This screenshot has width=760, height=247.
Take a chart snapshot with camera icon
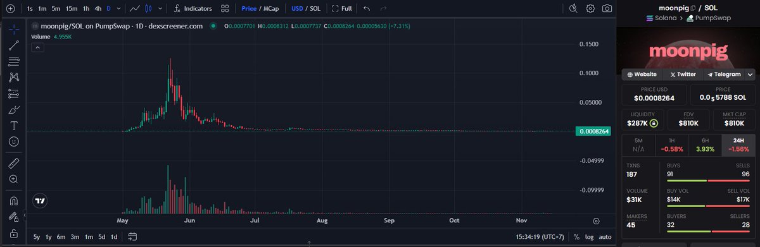point(607,9)
